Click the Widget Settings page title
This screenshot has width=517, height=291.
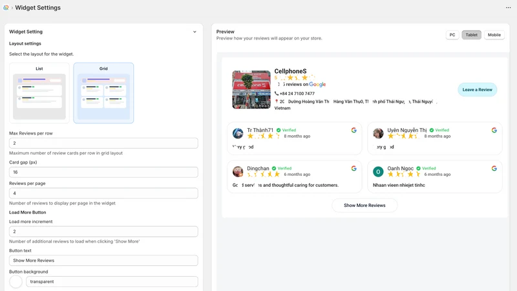tap(38, 8)
